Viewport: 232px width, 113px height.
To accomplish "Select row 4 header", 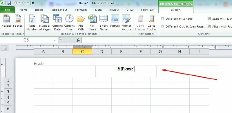I will [x=8, y=97].
